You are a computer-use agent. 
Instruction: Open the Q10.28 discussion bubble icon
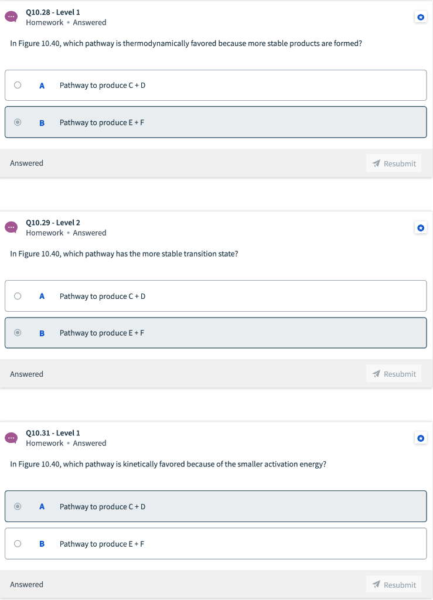[11, 17]
